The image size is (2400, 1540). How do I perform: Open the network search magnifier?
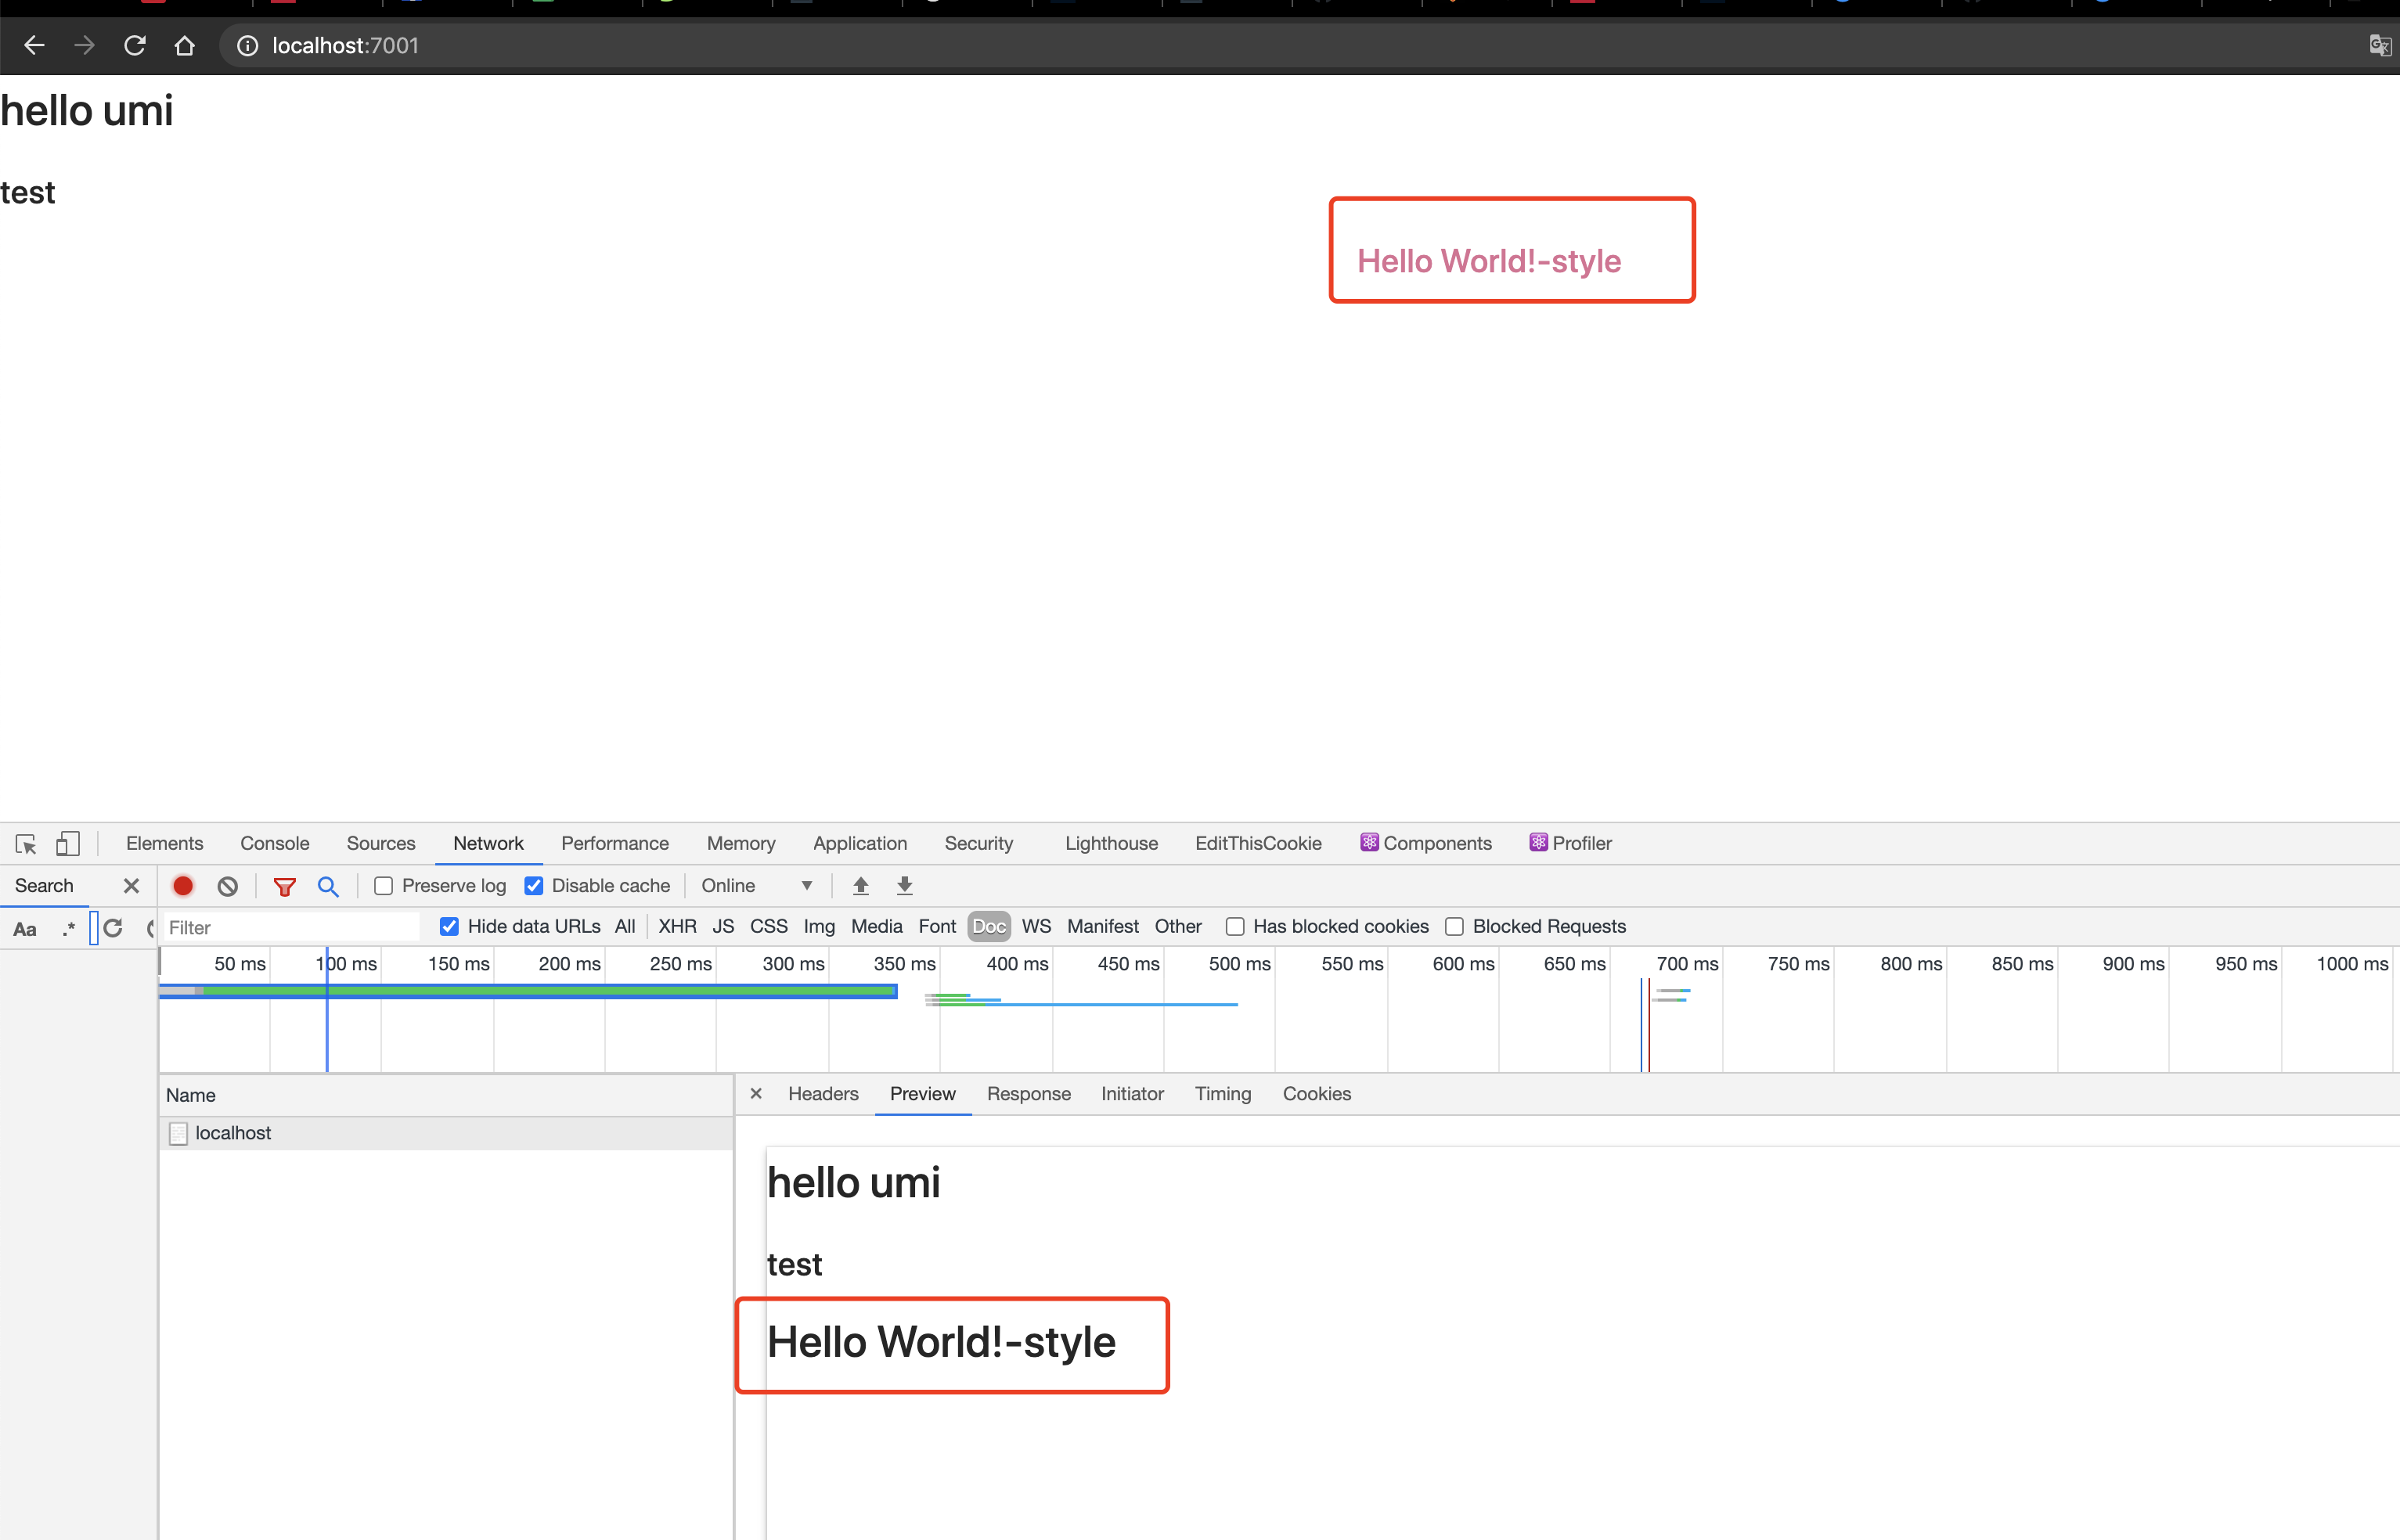tap(328, 887)
